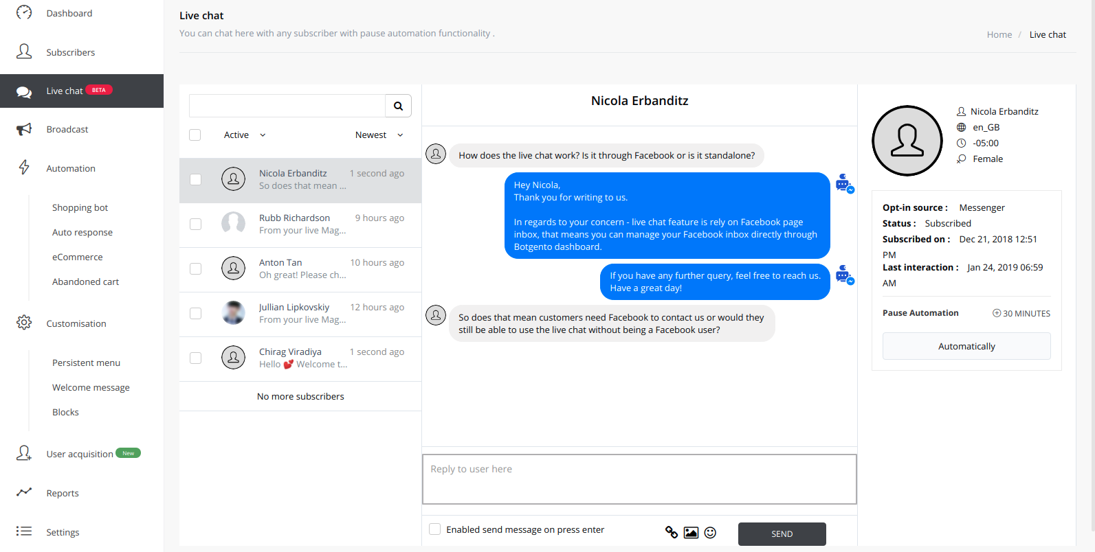
Task: Click the Subscribers person icon
Action: point(24,51)
